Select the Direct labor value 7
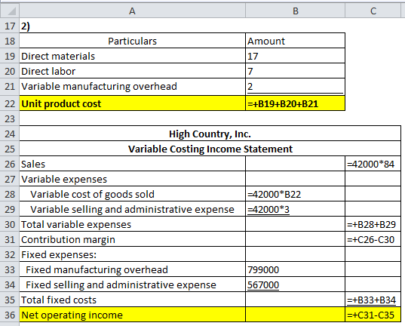The width and height of the screenshot is (405, 326). (x=295, y=71)
